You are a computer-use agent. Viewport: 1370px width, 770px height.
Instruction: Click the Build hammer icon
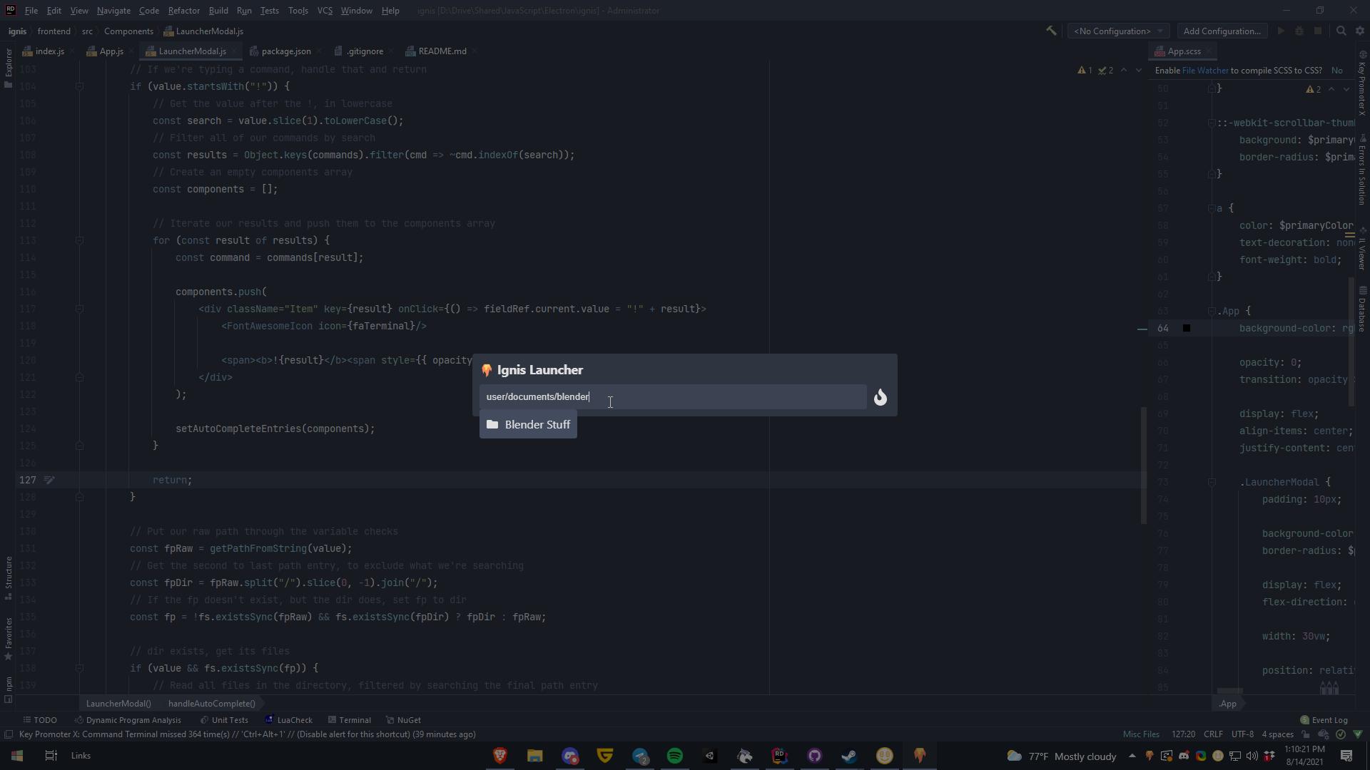click(x=1051, y=31)
